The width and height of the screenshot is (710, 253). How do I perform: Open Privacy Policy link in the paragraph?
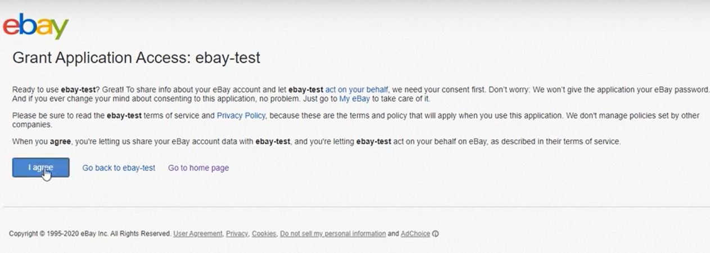coord(241,116)
